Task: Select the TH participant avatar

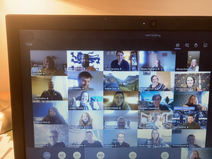Action: coord(77,155)
